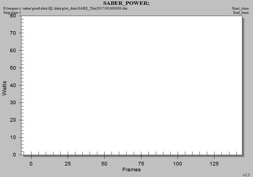
Task: Click the 0 x-axis tick value
Action: (x=31, y=164)
